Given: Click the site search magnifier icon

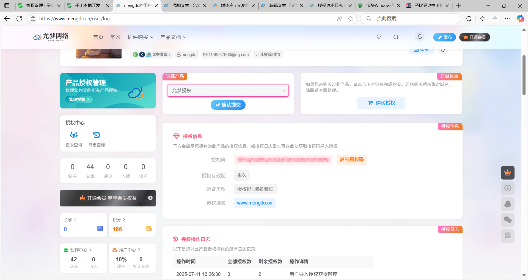Looking at the screenshot, I should pyautogui.click(x=396, y=37).
